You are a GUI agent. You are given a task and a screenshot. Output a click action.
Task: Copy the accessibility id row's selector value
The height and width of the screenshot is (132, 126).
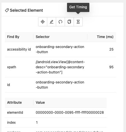[60, 49]
